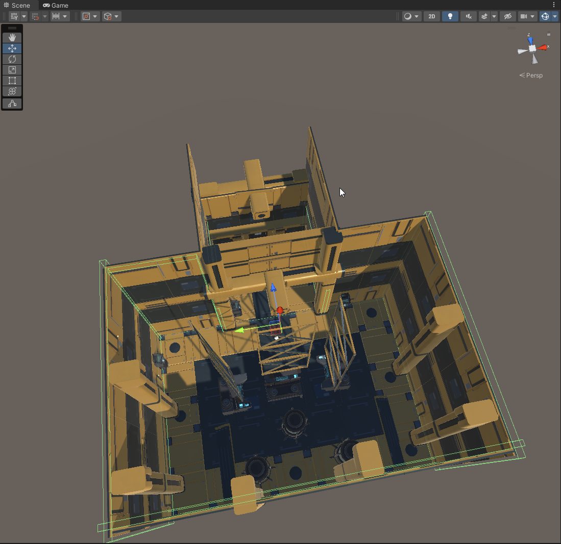The width and height of the screenshot is (561, 544).
Task: Open the custom editor tools button
Action: click(12, 103)
